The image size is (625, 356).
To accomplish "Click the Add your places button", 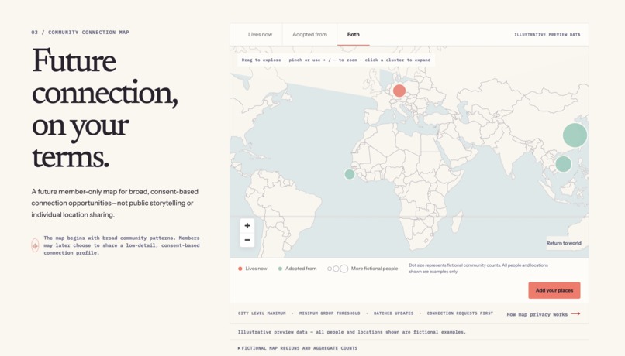I will click(554, 290).
